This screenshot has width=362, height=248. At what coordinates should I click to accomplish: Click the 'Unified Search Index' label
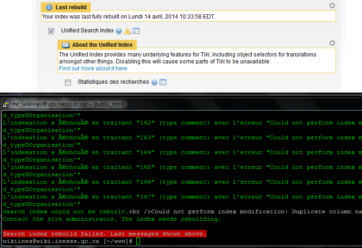(88, 31)
